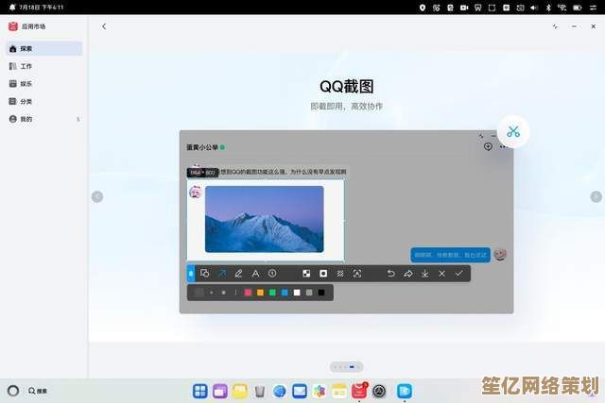605x403 pixels.
Task: Open 探索 in the sidebar
Action: point(44,48)
